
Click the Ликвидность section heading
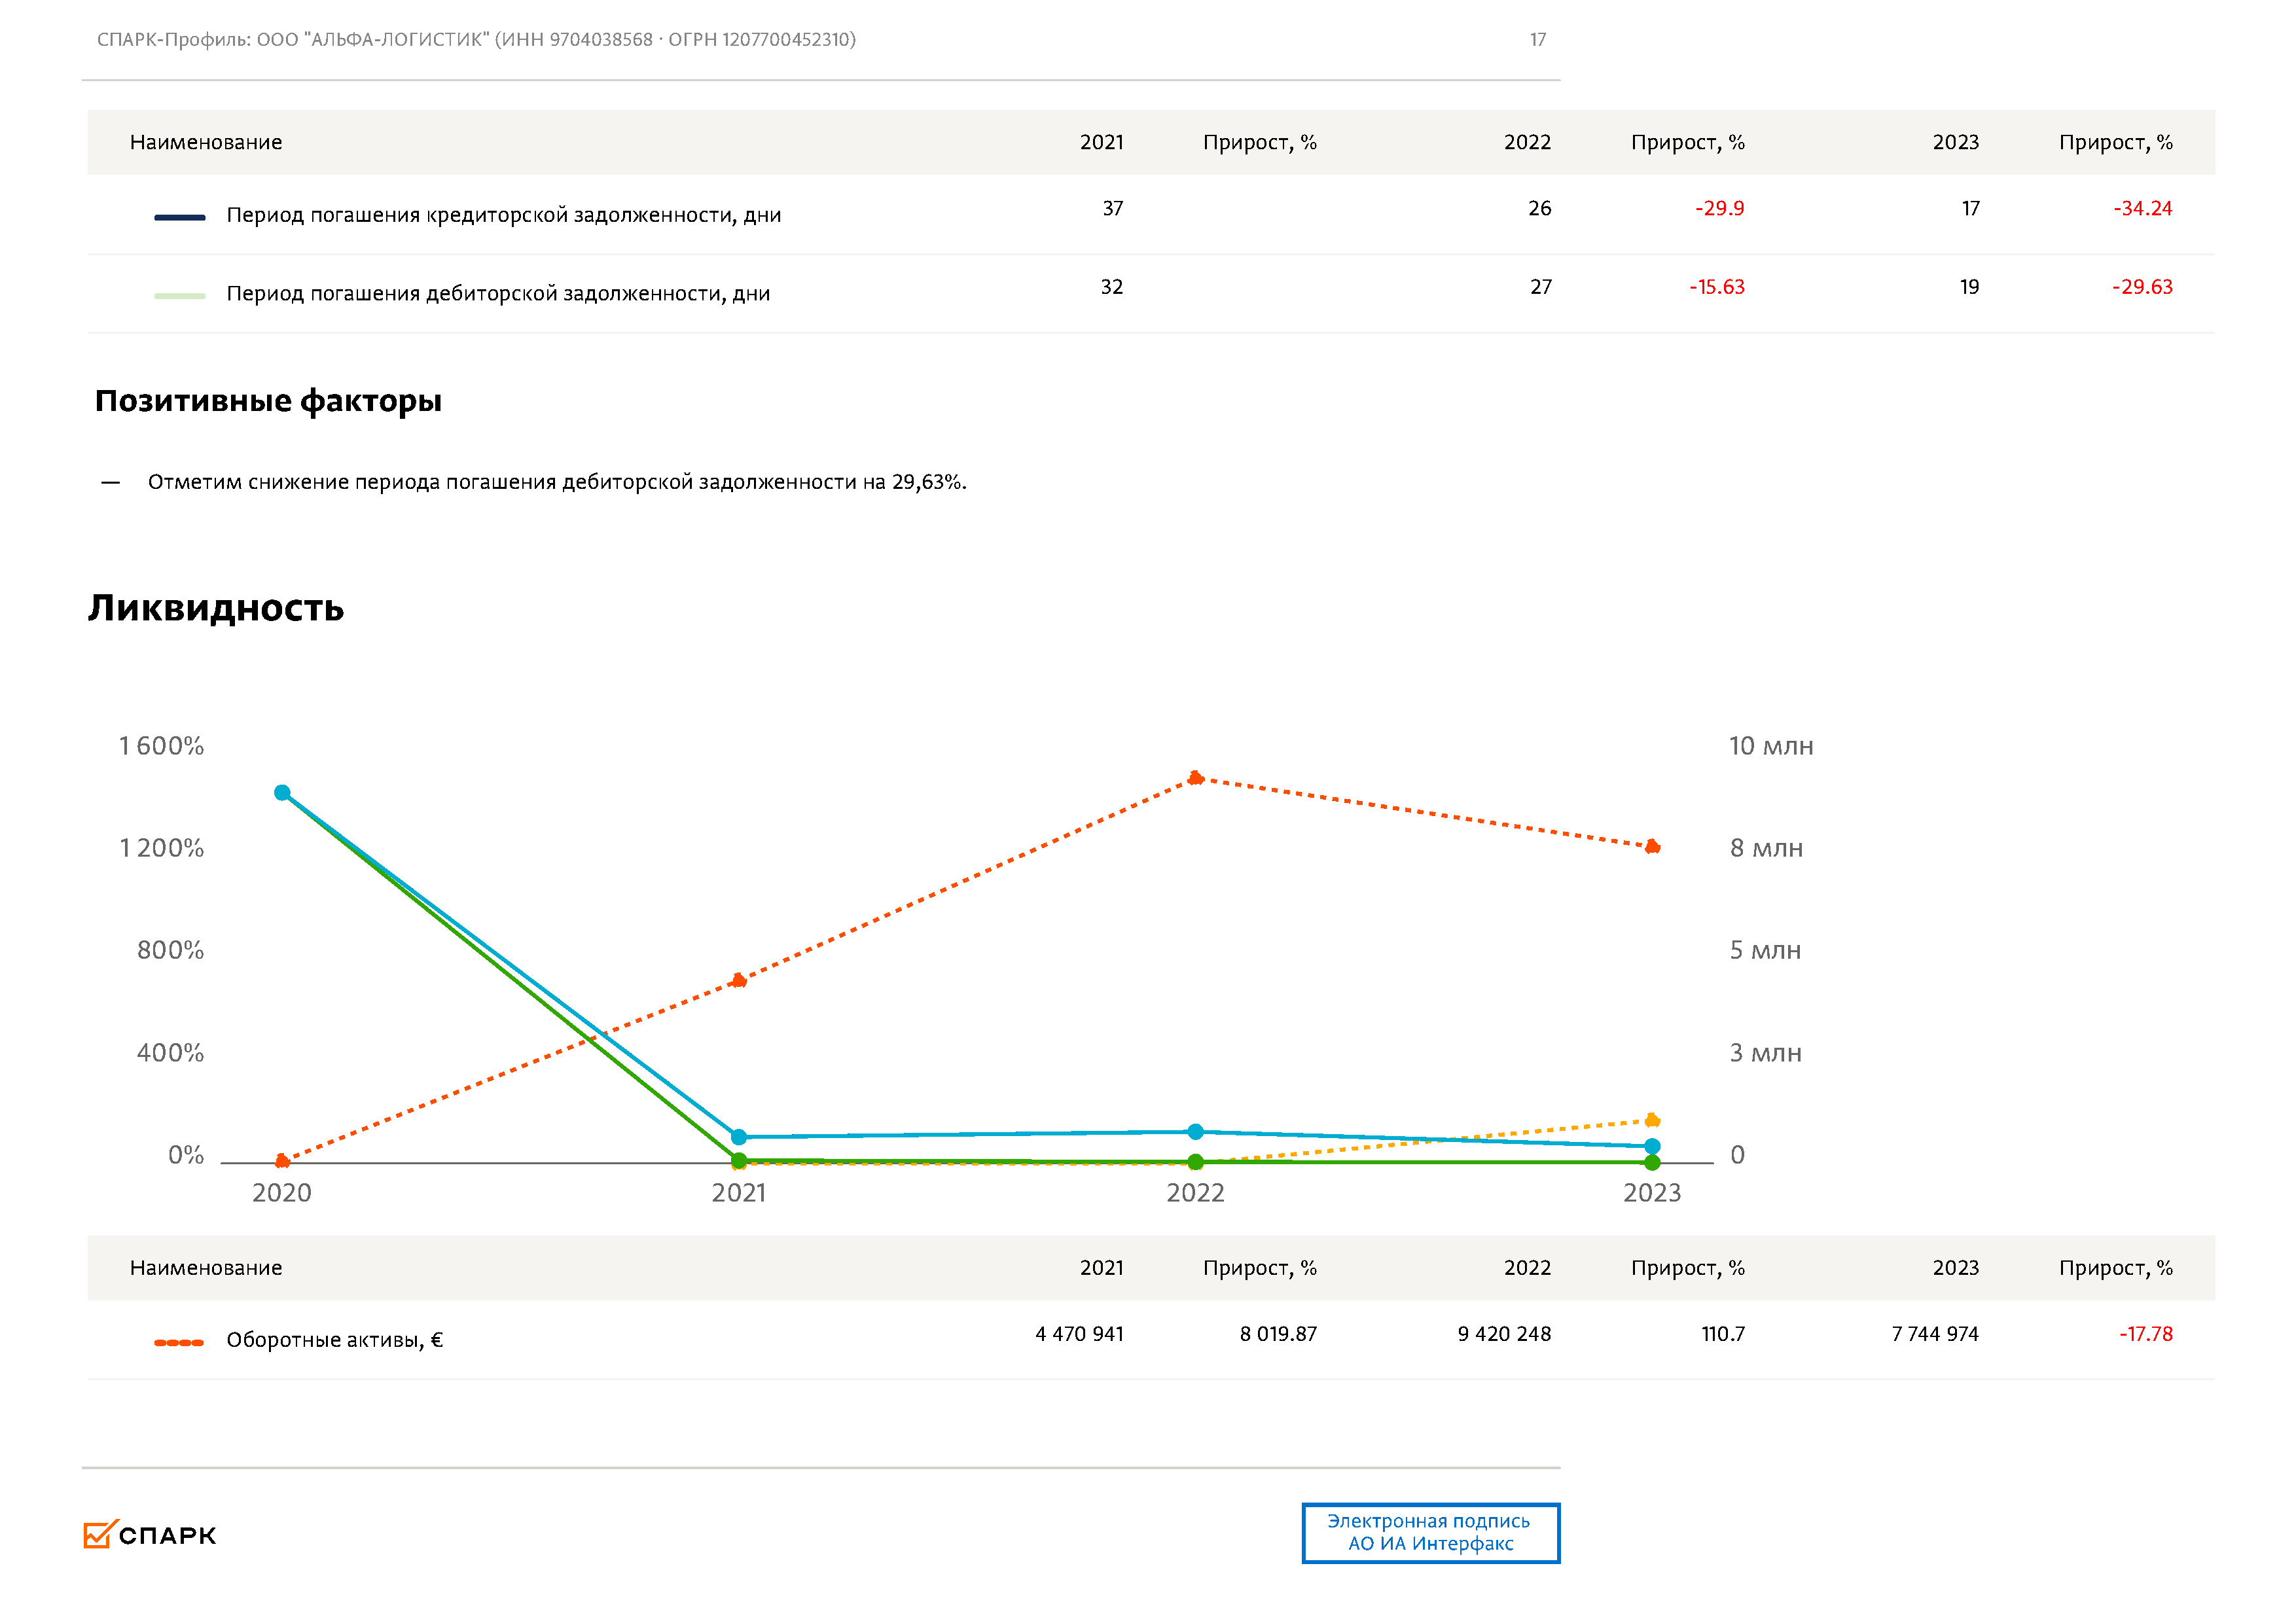pos(216,608)
